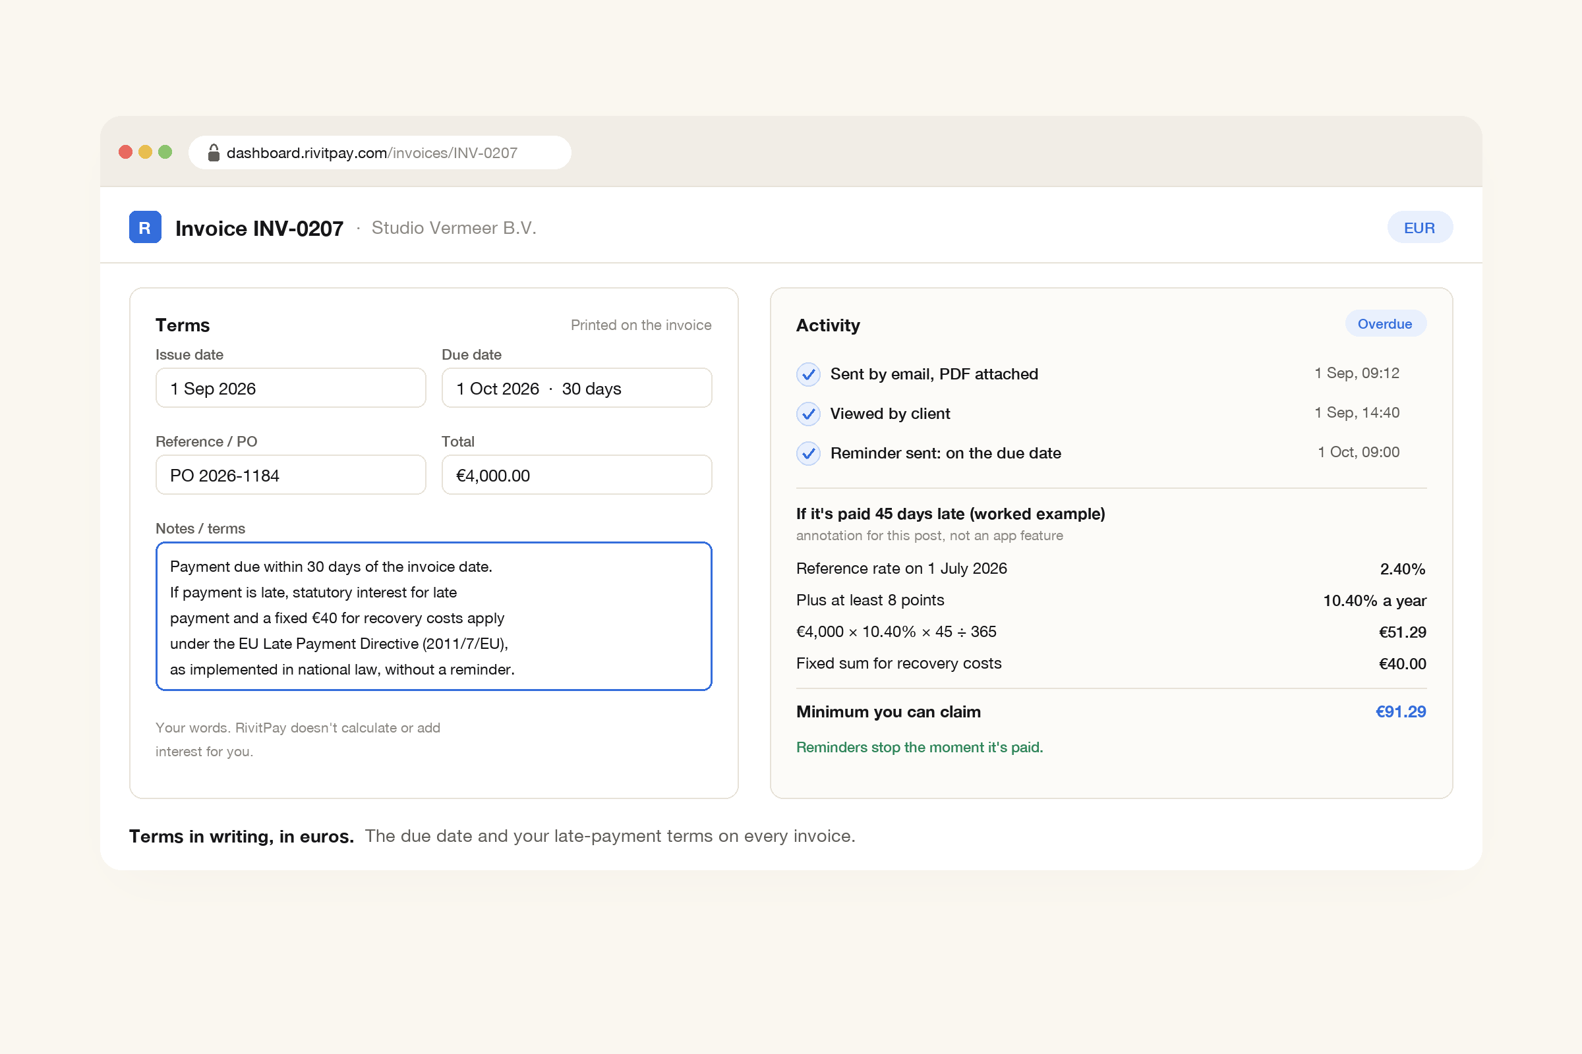Screen dimensions: 1582x1054
Task: Click the '1 Sep, 14:40' timestamp
Action: coord(1357,414)
